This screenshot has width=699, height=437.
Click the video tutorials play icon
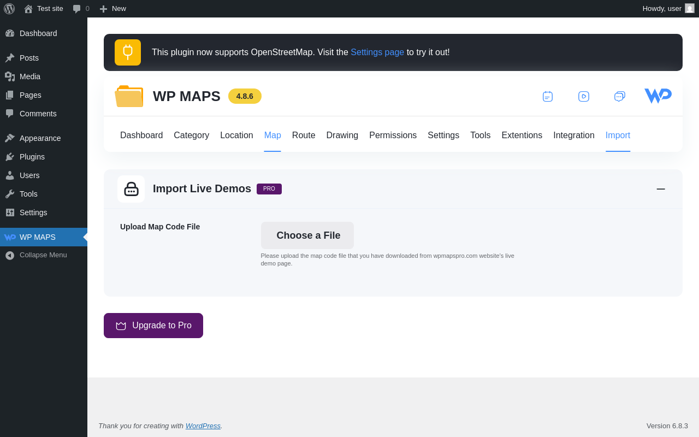coord(583,97)
